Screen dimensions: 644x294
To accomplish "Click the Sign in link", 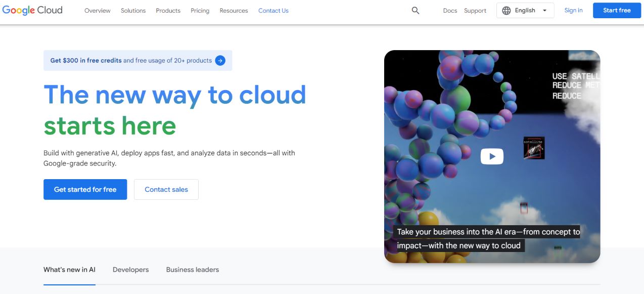I will coord(573,10).
